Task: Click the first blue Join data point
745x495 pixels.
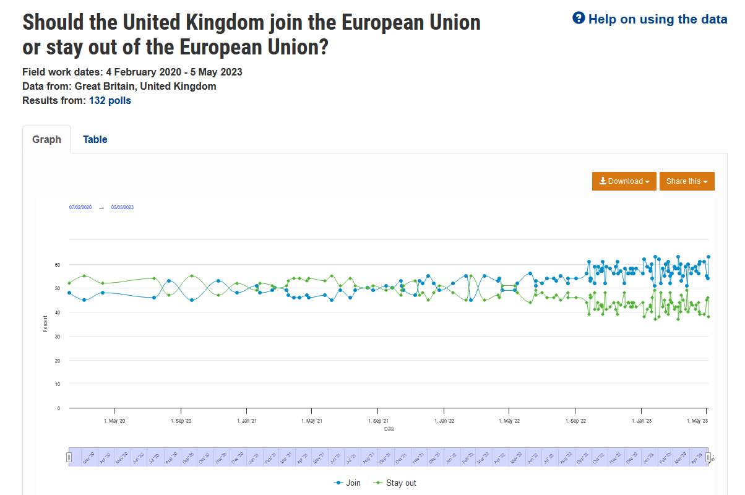Action: point(69,293)
